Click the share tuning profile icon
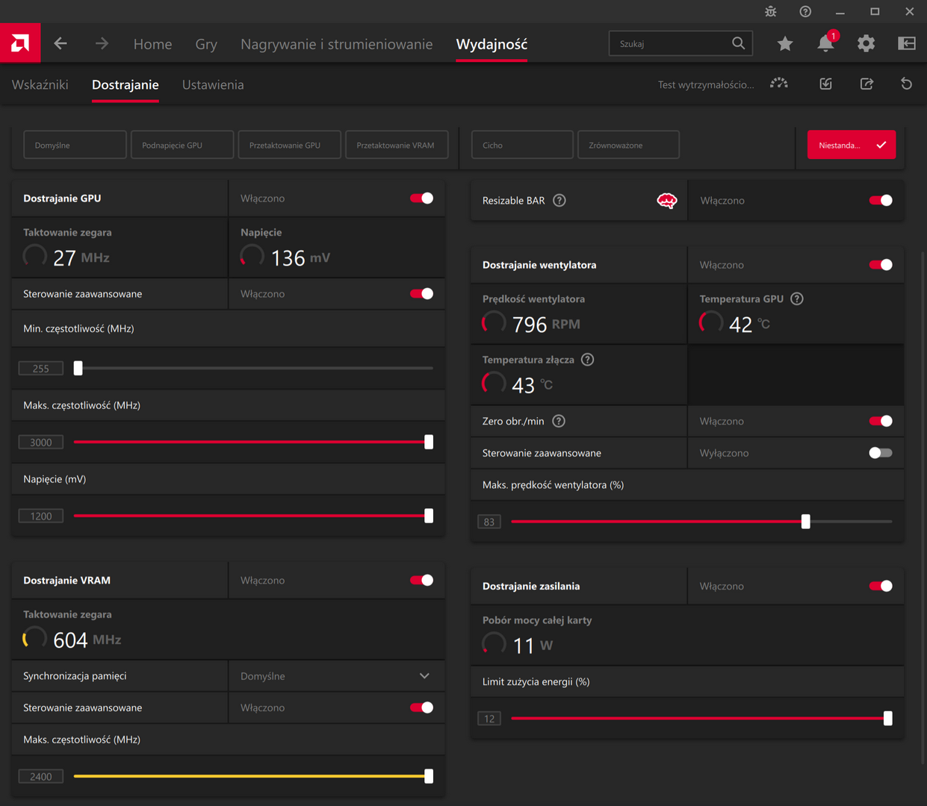927x806 pixels. pyautogui.click(x=866, y=83)
